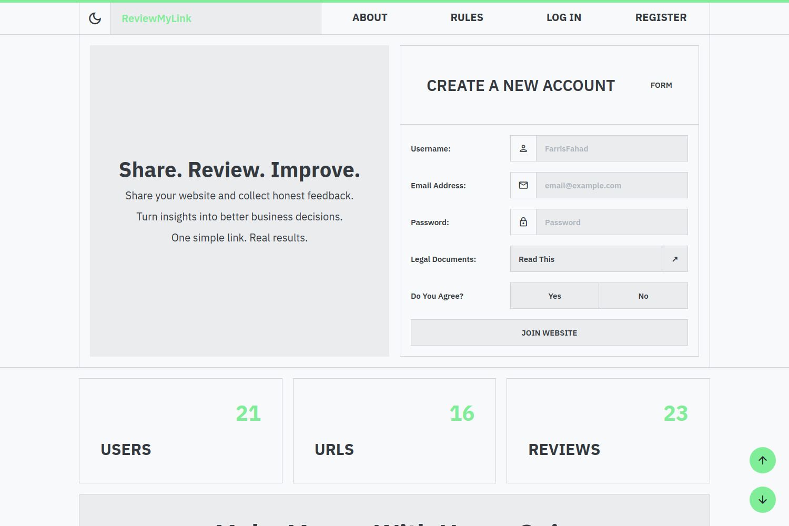This screenshot has width=789, height=526.
Task: Click the 'Turn insights into better business decisions.' line
Action: coord(239,217)
